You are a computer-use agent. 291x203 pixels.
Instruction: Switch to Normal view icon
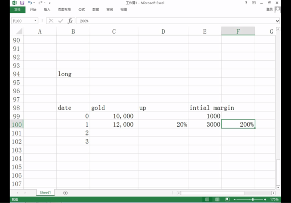click(207, 199)
